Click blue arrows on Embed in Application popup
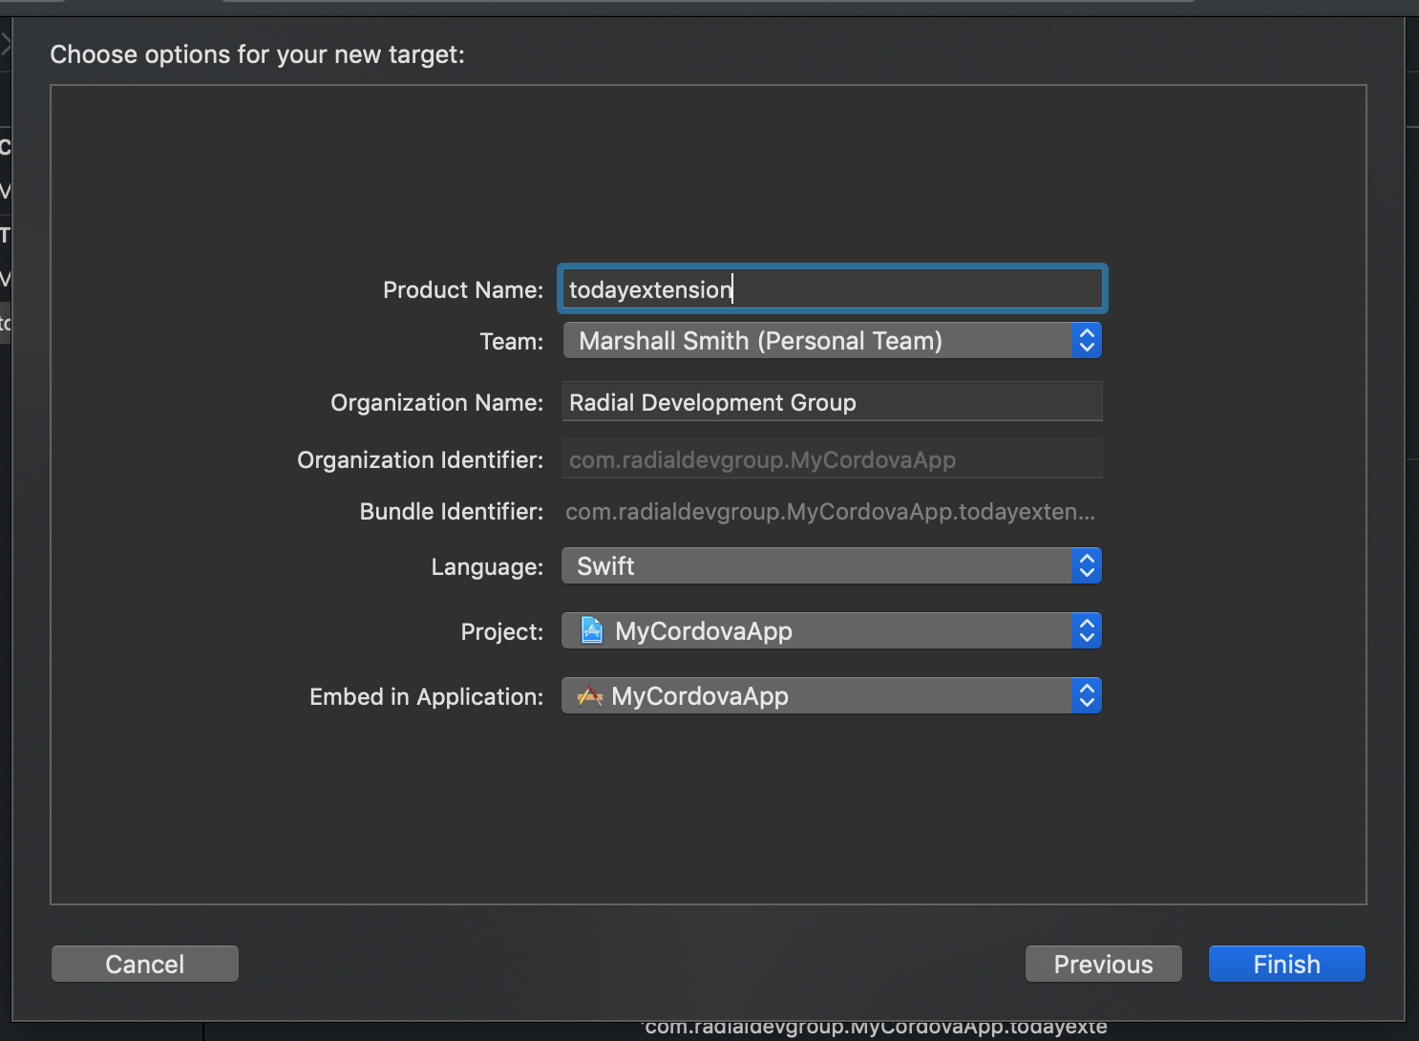This screenshot has height=1041, width=1419. point(1086,696)
